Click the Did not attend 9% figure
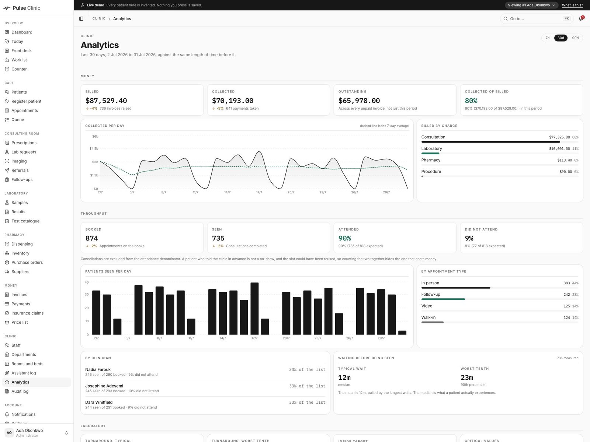The height and width of the screenshot is (442, 590). point(469,238)
